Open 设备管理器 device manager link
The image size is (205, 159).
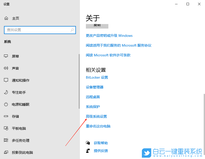click(95, 87)
